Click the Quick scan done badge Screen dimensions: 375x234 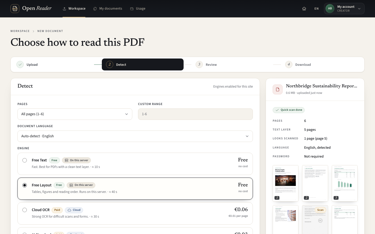(289, 110)
